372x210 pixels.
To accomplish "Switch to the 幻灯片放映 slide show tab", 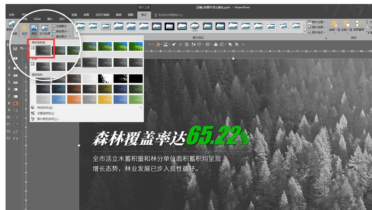I will point(102,15).
